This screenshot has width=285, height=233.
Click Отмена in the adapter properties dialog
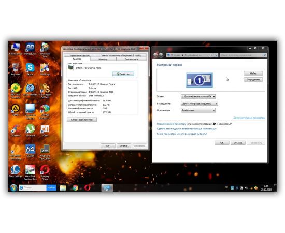point(124,146)
